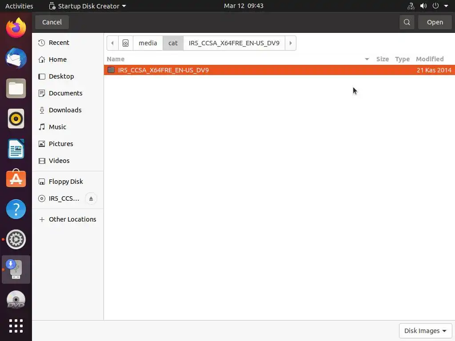Toggle sort order arrow in Name column
This screenshot has width=455, height=341.
pos(367,59)
